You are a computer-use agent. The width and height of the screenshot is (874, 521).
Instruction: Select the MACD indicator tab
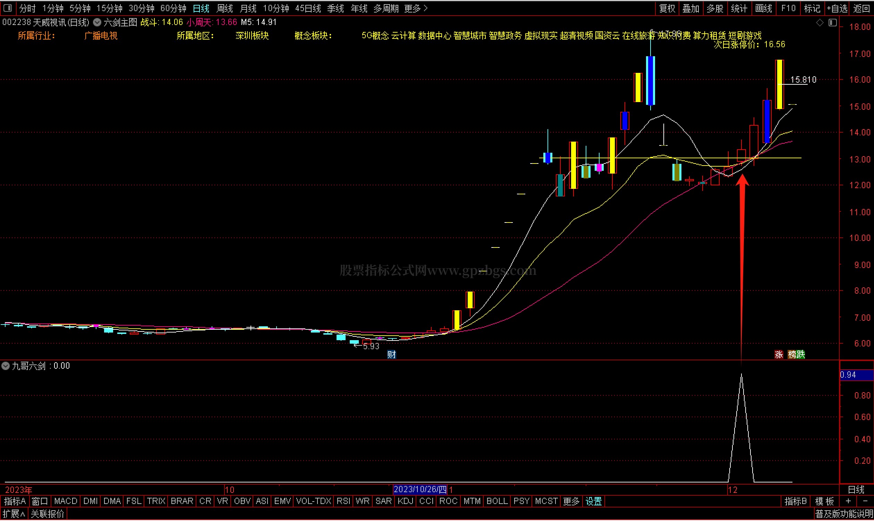pyautogui.click(x=66, y=501)
